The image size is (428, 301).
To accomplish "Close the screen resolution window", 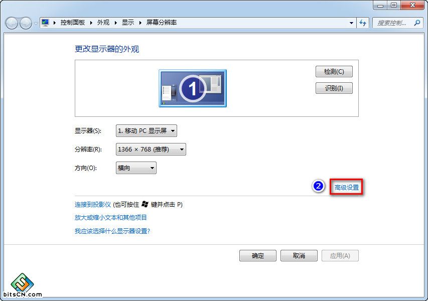I will point(413,5).
